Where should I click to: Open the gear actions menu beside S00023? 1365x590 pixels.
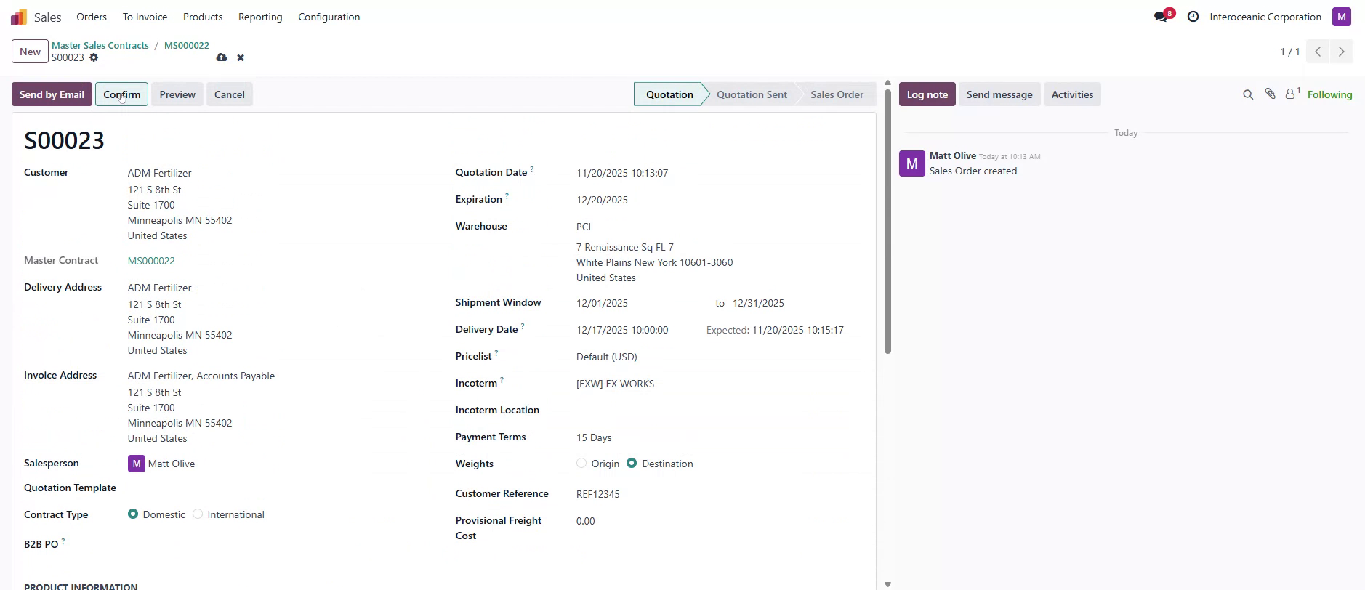[x=94, y=57]
